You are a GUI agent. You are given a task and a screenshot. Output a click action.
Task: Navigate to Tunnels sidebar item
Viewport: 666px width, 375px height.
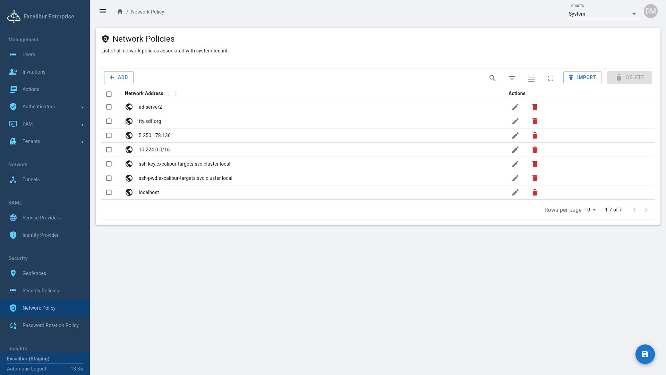pos(31,180)
